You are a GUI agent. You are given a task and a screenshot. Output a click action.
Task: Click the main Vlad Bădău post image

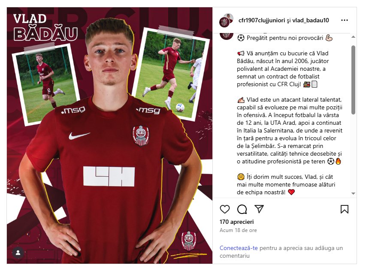[x=110, y=135]
